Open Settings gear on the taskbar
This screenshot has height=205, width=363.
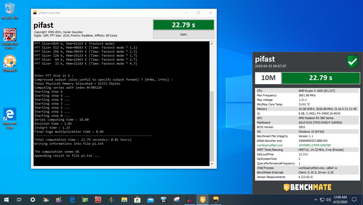pyautogui.click(x=33, y=199)
